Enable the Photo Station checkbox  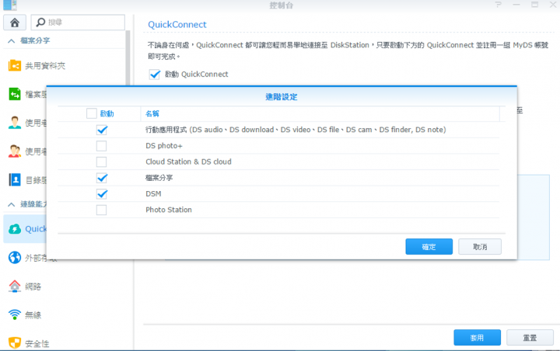pyautogui.click(x=101, y=210)
